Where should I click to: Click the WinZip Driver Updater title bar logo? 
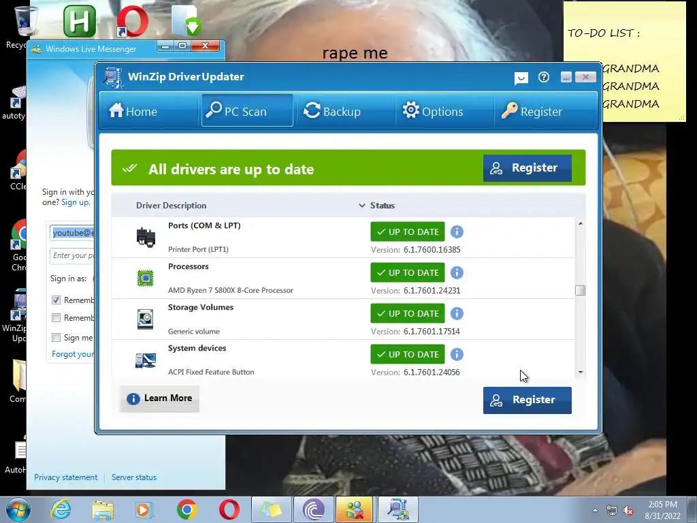[114, 78]
